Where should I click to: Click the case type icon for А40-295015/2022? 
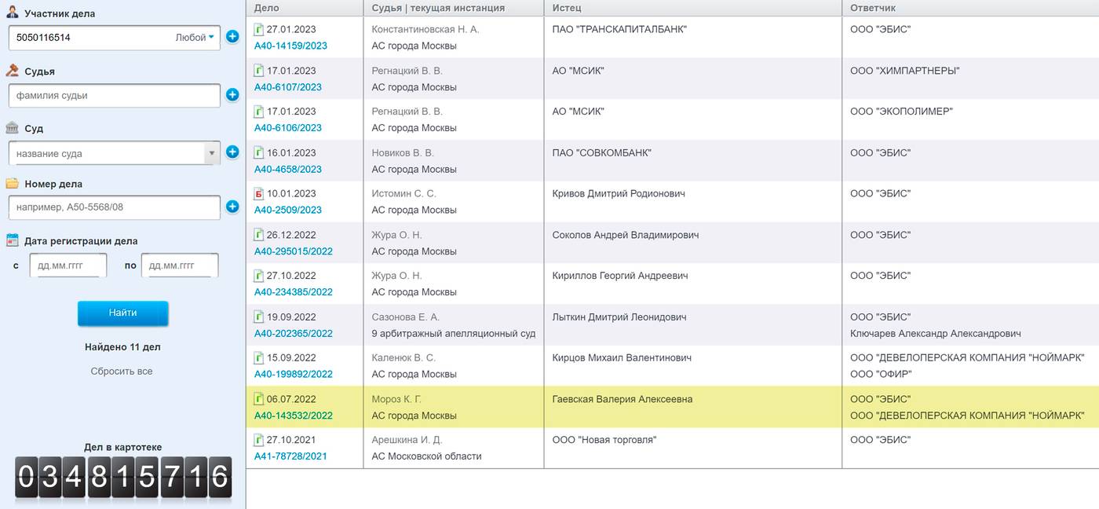[x=259, y=235]
